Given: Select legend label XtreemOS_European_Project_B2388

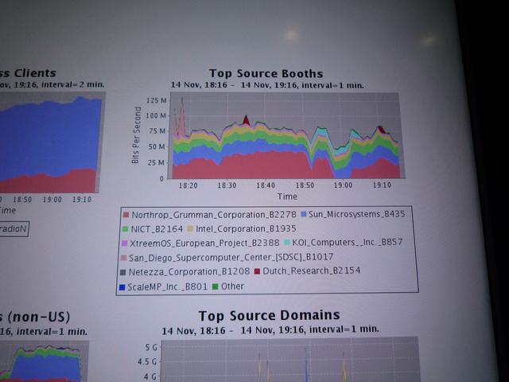Looking at the screenshot, I should click(x=204, y=244).
